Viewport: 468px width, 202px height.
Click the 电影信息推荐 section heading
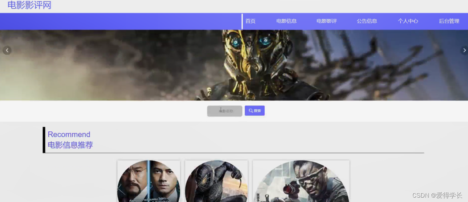click(70, 145)
